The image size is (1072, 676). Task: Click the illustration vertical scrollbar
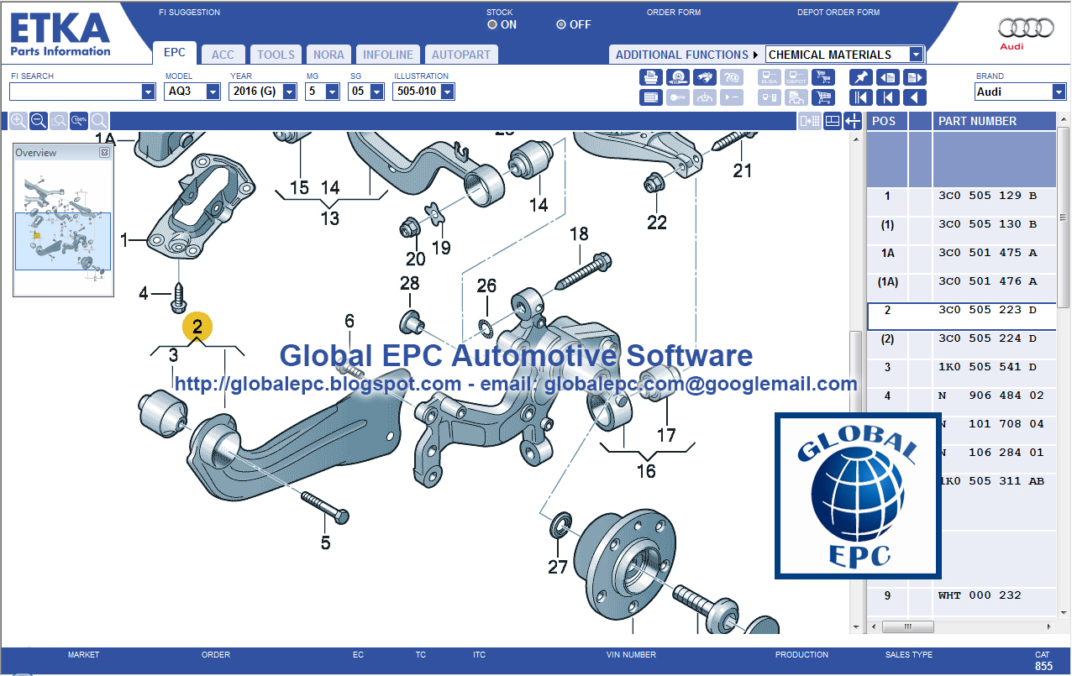(x=855, y=380)
